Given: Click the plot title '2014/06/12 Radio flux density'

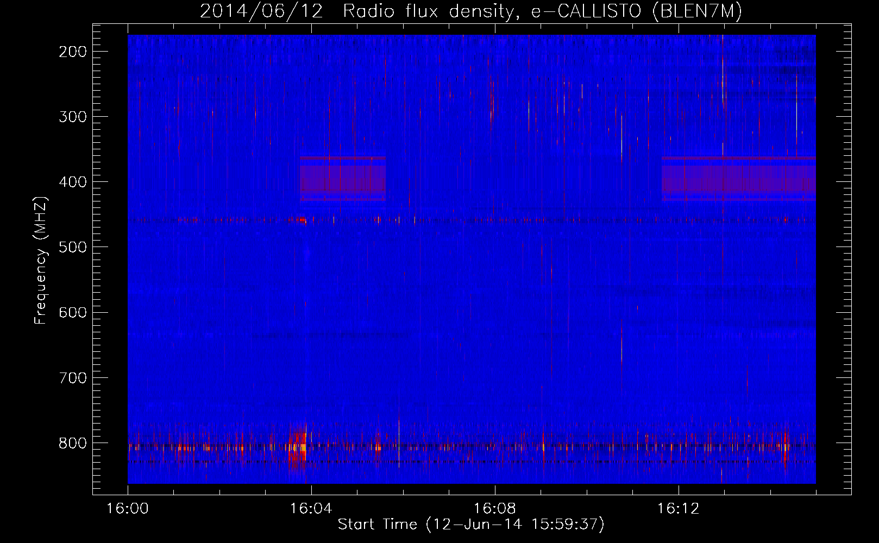Looking at the screenshot, I should 471,11.
